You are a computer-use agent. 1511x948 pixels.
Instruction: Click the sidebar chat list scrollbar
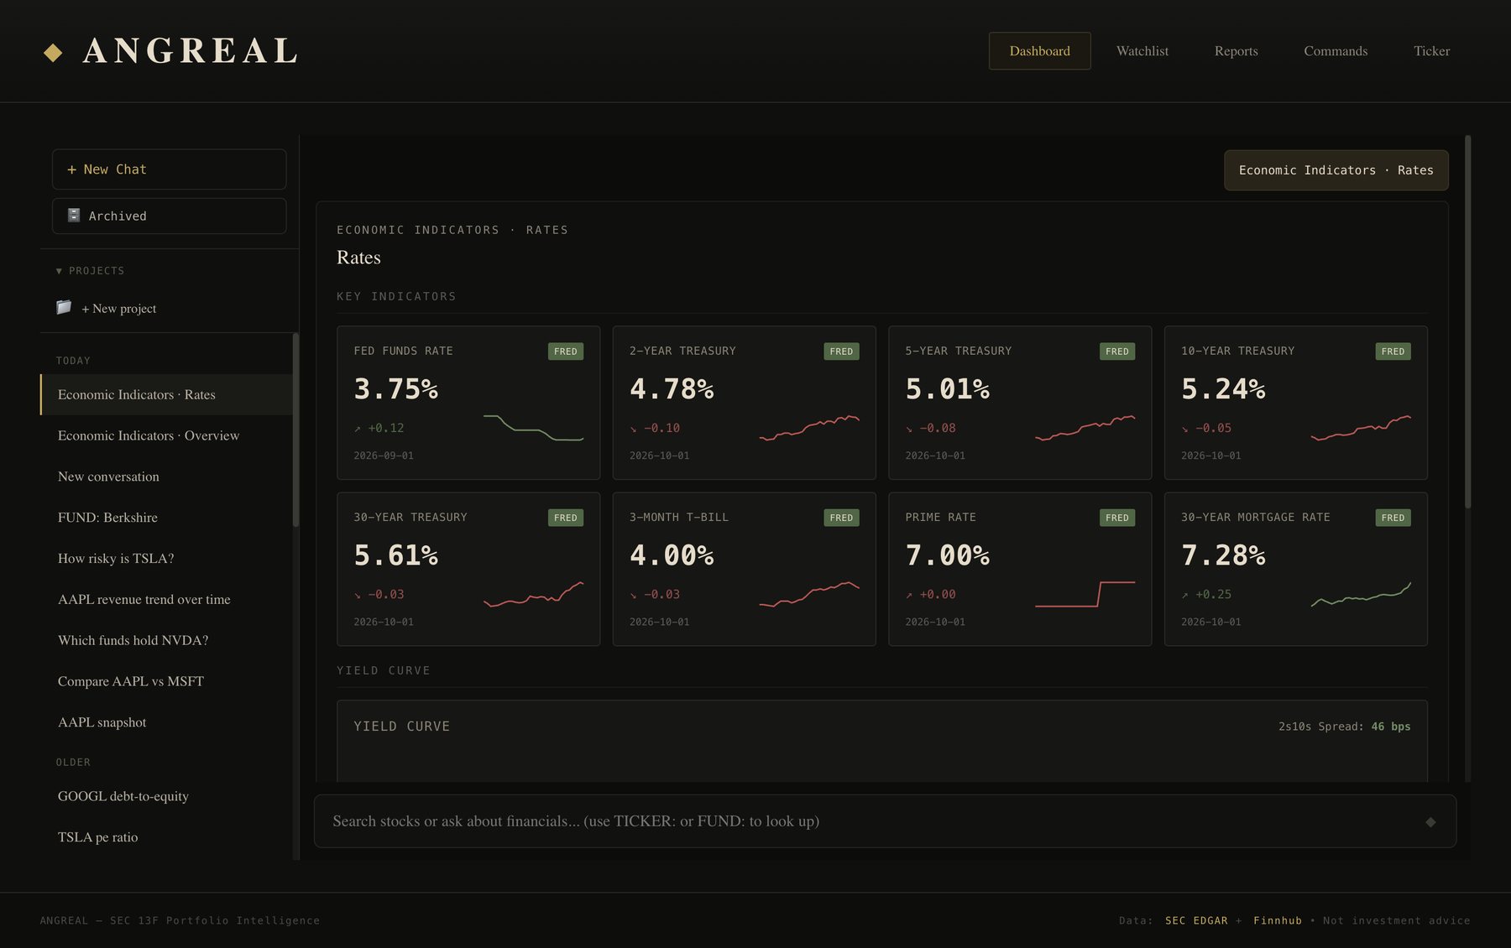(x=295, y=430)
